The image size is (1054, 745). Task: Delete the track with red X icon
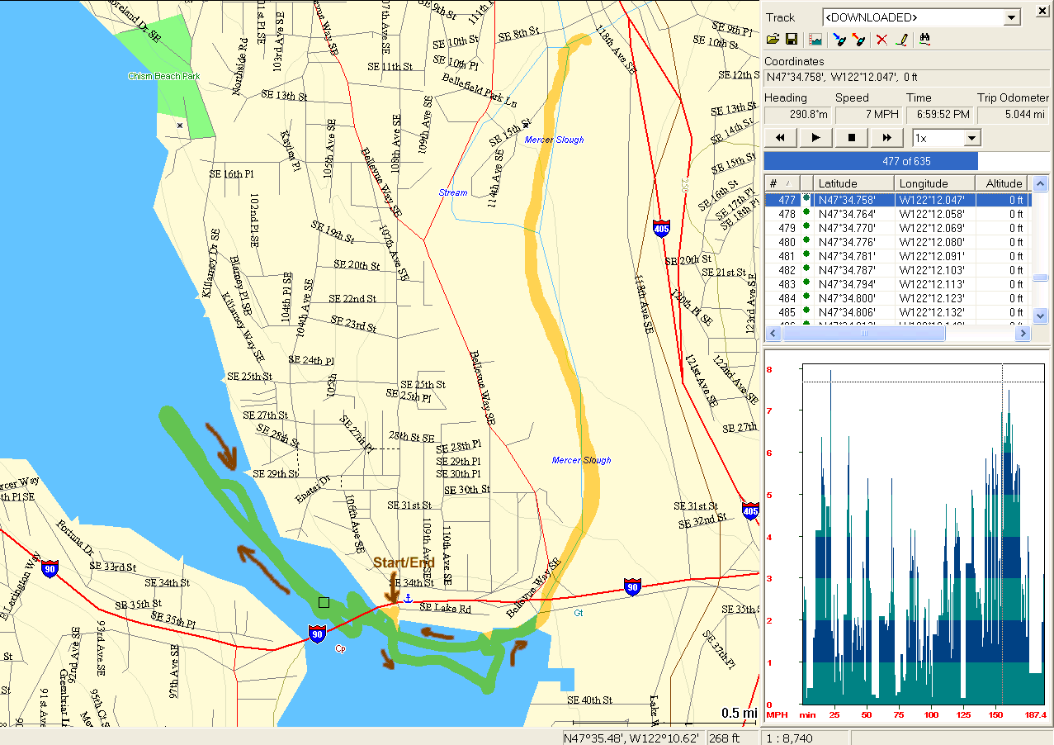[x=881, y=39]
